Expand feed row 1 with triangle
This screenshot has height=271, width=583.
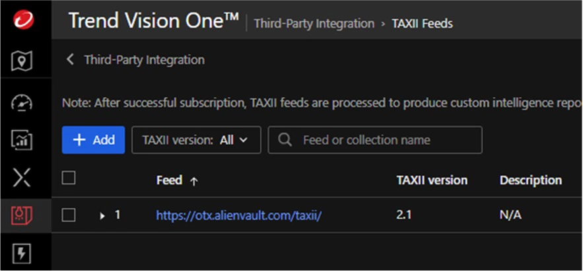(102, 215)
